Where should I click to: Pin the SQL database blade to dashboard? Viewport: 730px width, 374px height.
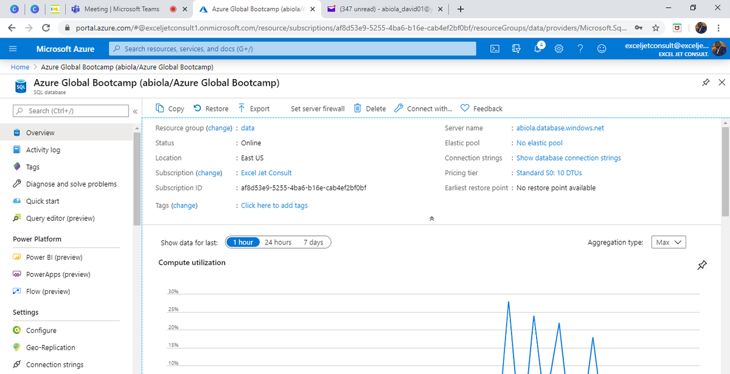click(706, 83)
